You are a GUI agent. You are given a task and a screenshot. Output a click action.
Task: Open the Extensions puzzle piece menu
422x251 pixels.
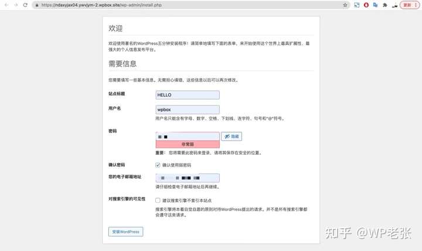[x=385, y=5]
